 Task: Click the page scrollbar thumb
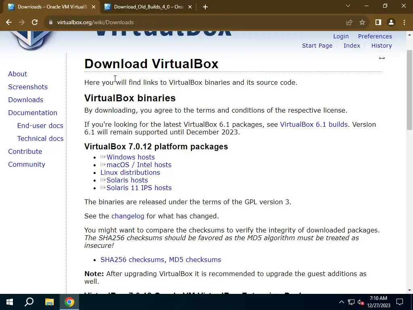point(410,90)
